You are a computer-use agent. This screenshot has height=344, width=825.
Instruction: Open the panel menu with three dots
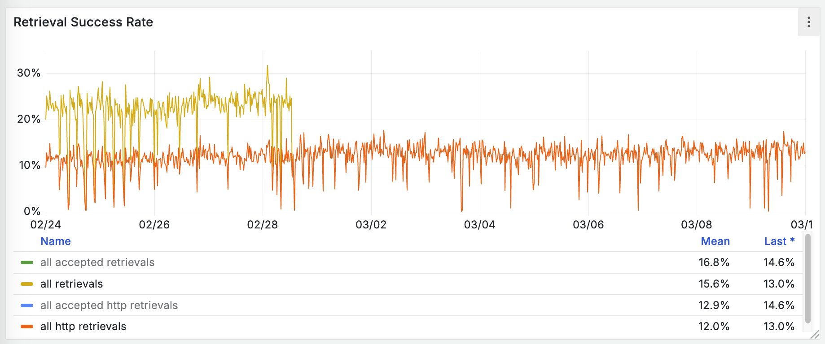pos(808,22)
